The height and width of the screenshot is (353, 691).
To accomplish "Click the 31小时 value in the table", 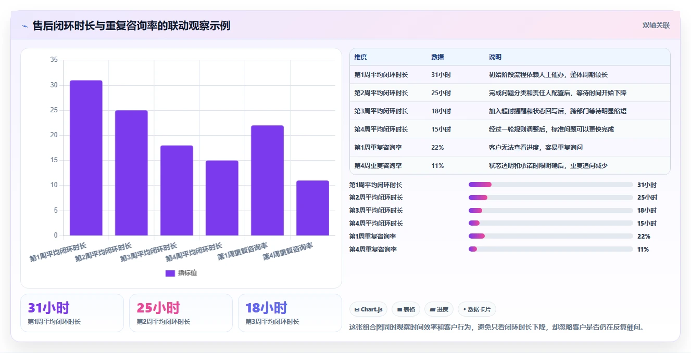I will pyautogui.click(x=441, y=75).
